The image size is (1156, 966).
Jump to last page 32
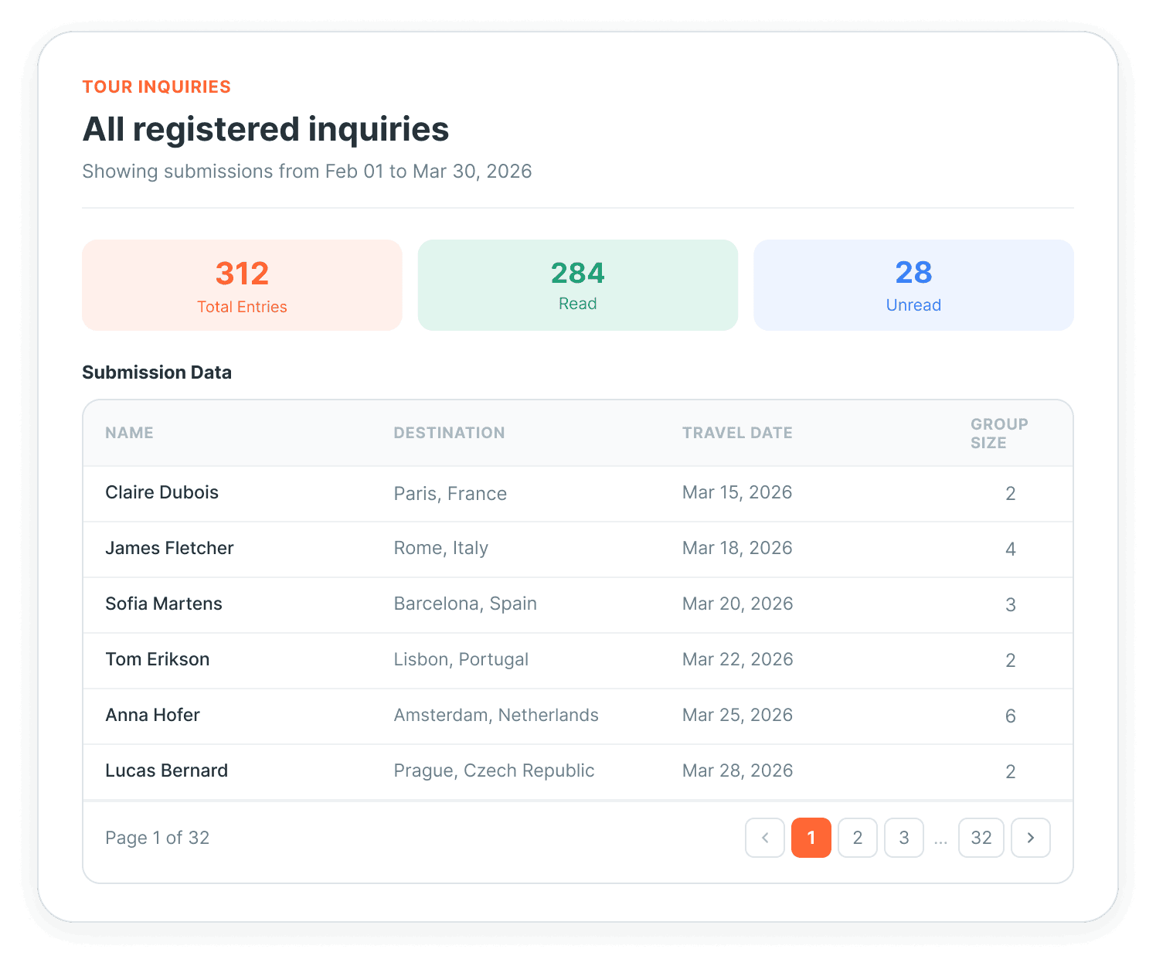[x=981, y=838]
